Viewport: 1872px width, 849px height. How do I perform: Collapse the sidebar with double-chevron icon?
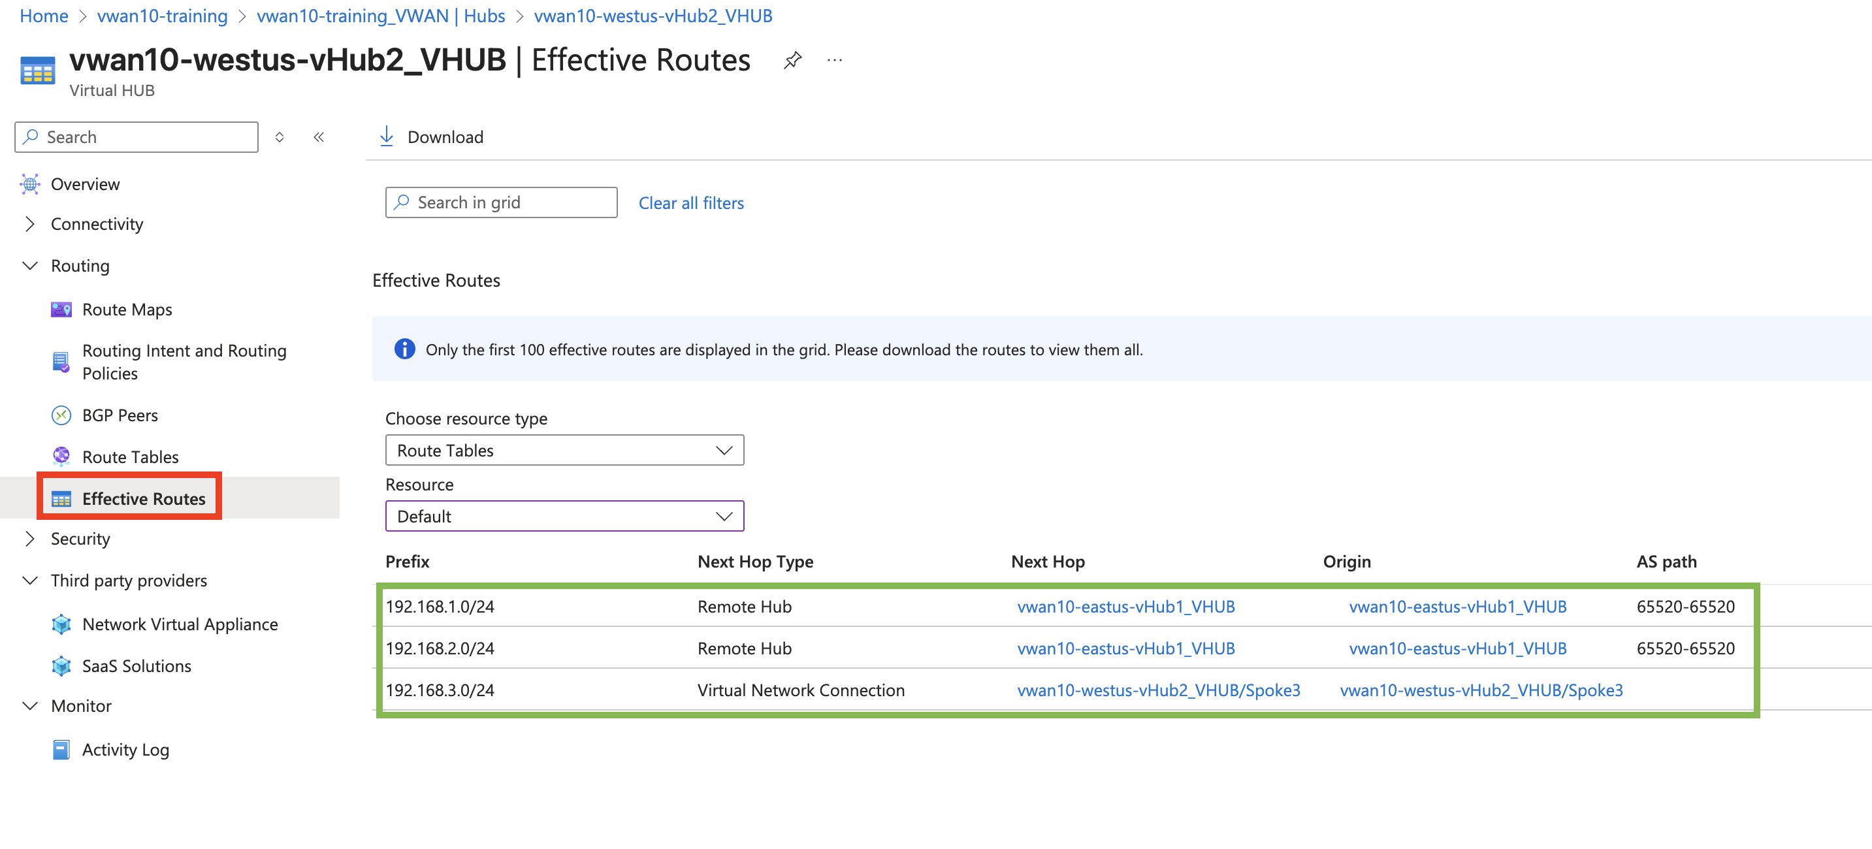tap(318, 136)
